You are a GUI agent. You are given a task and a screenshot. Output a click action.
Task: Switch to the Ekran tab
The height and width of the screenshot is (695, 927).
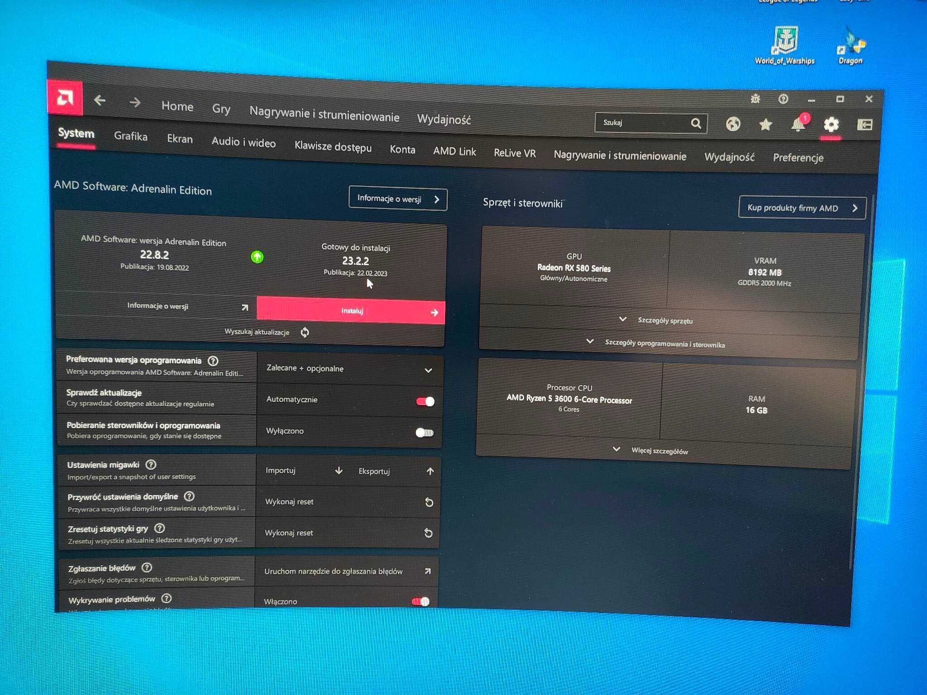[180, 139]
